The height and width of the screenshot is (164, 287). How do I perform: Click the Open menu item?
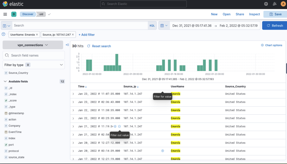point(226,14)
